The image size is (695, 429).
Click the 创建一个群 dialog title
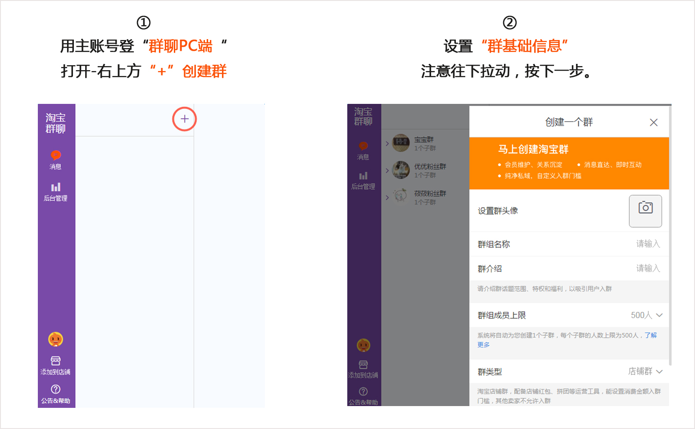[x=569, y=122]
